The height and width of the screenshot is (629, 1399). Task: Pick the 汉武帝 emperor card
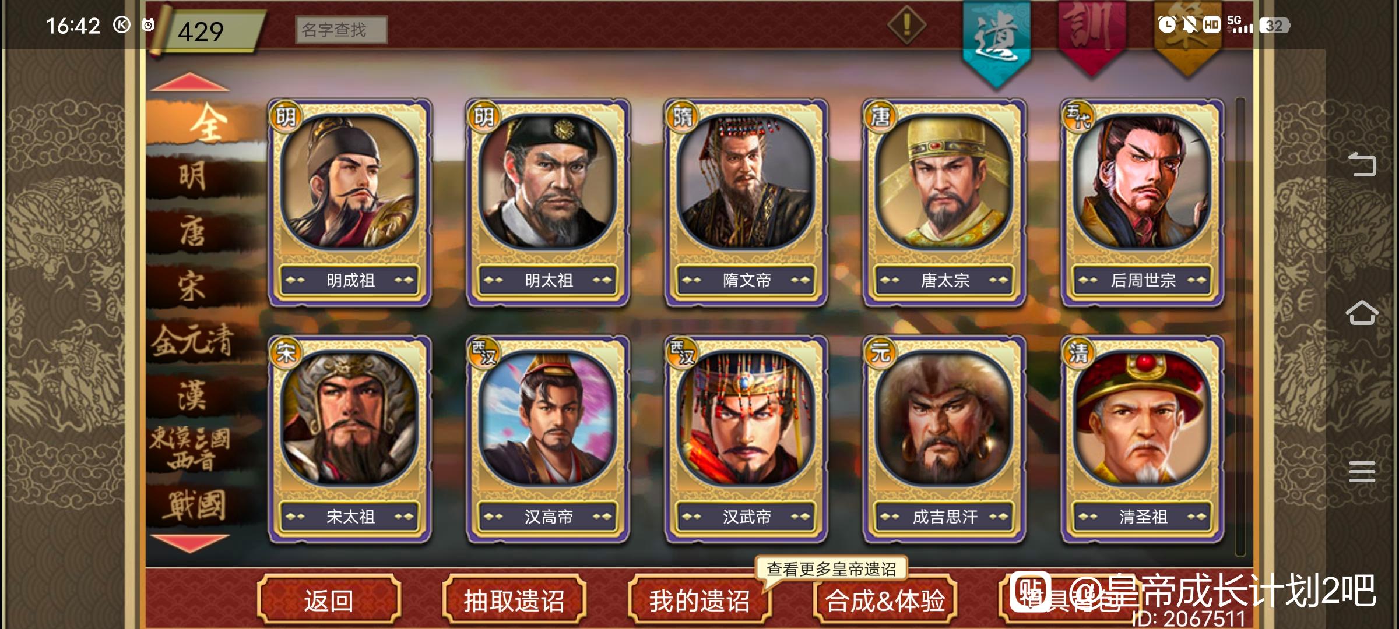746,439
